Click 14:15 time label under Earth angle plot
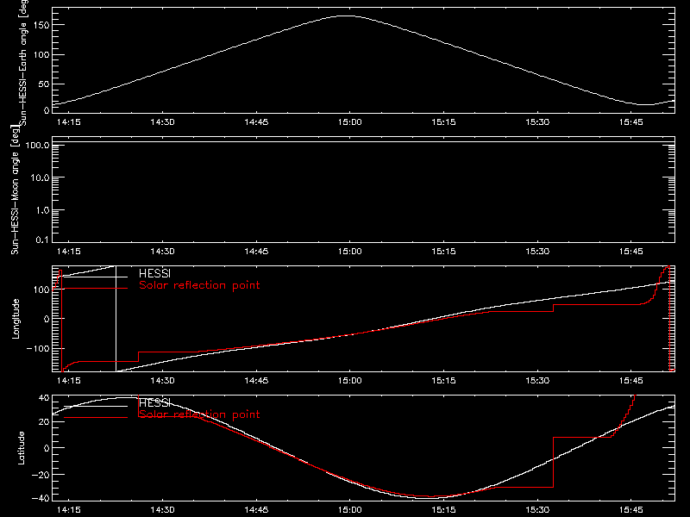The image size is (690, 517). click(69, 122)
